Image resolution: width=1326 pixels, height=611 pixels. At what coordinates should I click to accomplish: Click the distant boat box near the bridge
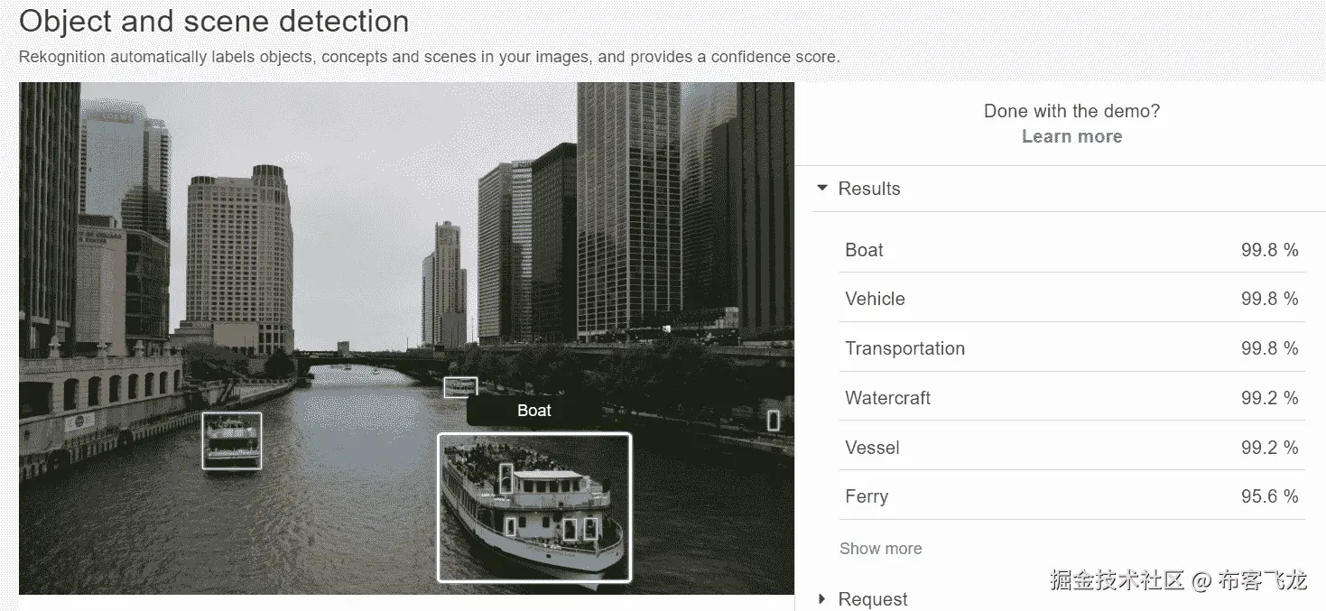[460, 387]
